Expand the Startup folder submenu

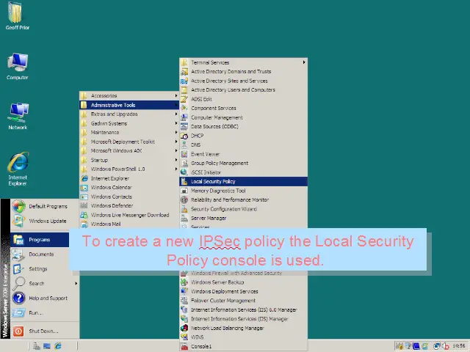129,160
